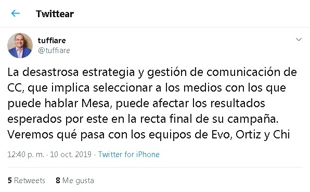Image resolution: width=310 pixels, height=192 pixels.
Task: Open the tuffiare display name profile
Action: tap(52, 41)
